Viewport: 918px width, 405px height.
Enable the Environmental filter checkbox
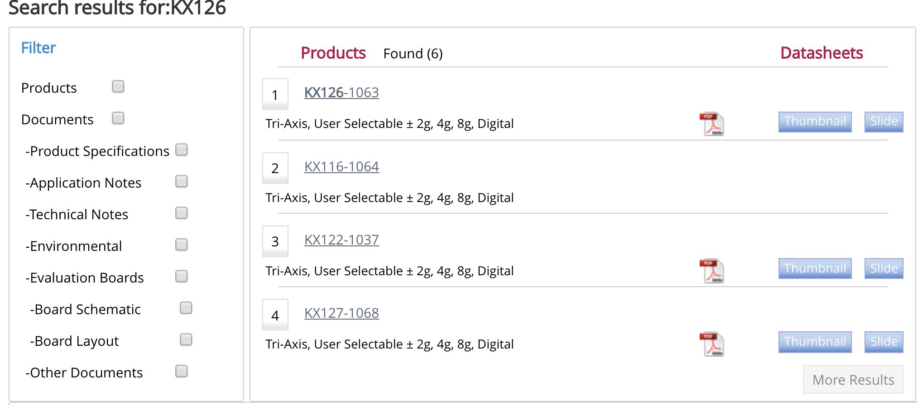pyautogui.click(x=182, y=245)
